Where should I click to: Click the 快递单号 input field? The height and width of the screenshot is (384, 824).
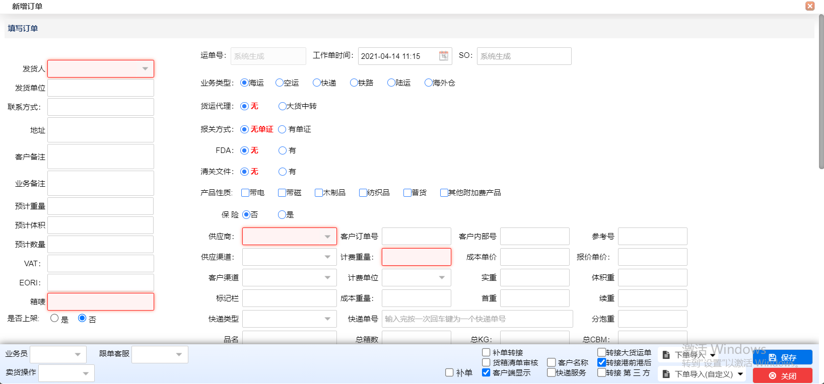pos(477,319)
